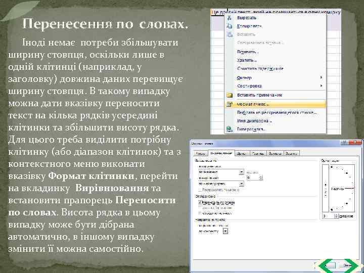Switch to the Шрифт tab

[242, 154]
